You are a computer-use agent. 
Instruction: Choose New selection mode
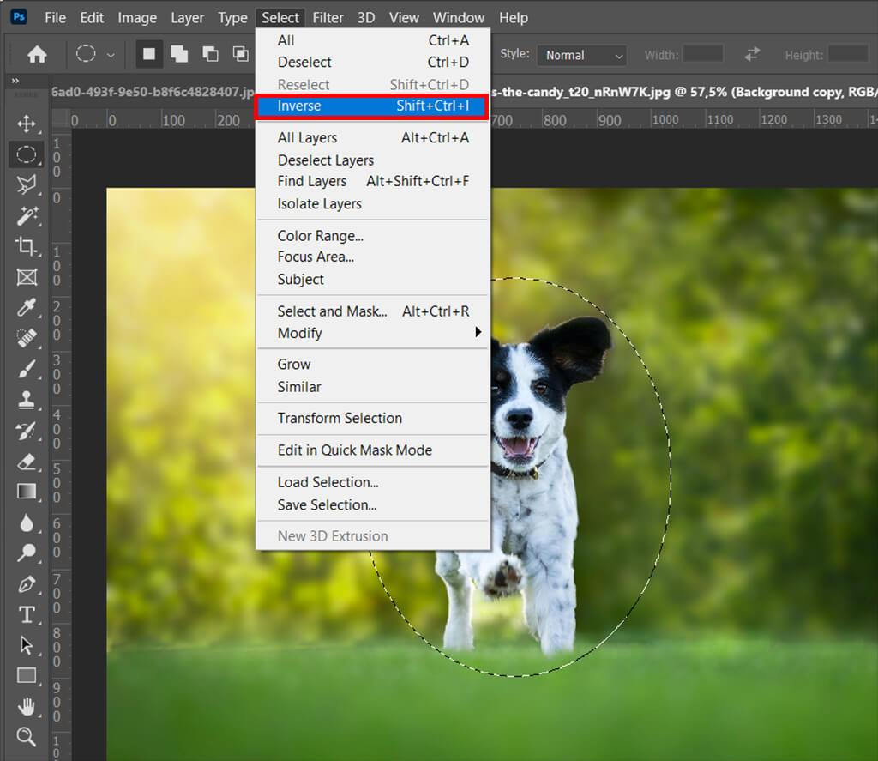pos(149,54)
